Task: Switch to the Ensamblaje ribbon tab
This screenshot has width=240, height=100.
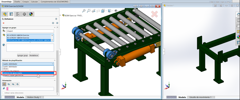Action: pyautogui.click(x=7, y=2)
